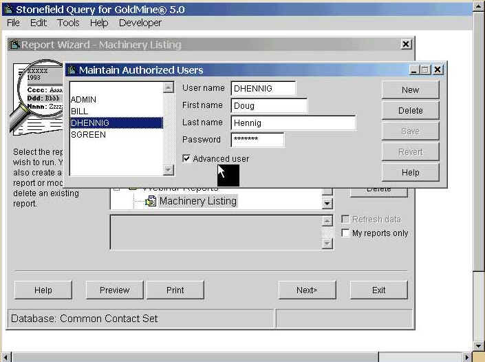485x362 pixels.
Task: Click the Delete user button
Action: 411,110
